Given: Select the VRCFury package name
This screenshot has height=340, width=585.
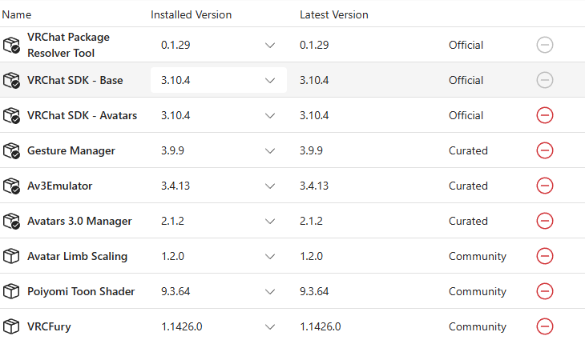Looking at the screenshot, I should pyautogui.click(x=49, y=326).
